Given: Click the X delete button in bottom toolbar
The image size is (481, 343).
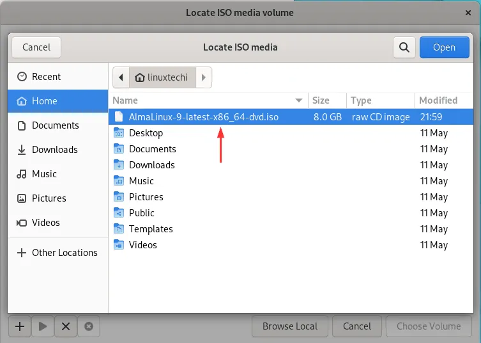Looking at the screenshot, I should 66,326.
